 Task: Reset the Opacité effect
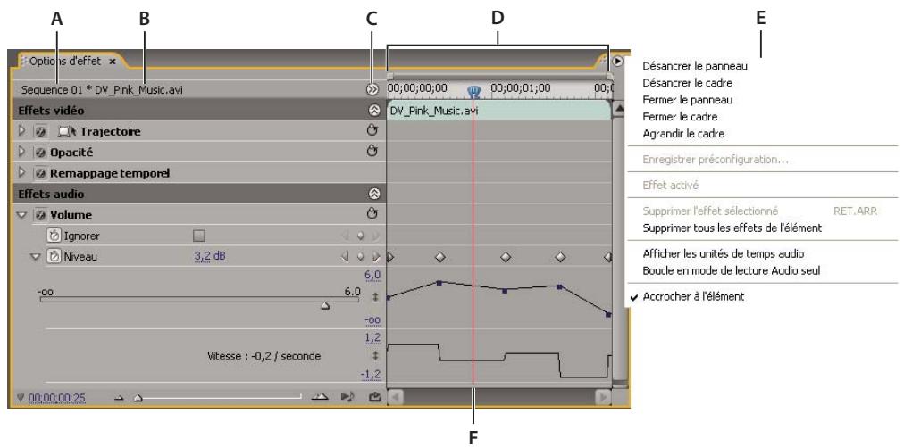[372, 151]
